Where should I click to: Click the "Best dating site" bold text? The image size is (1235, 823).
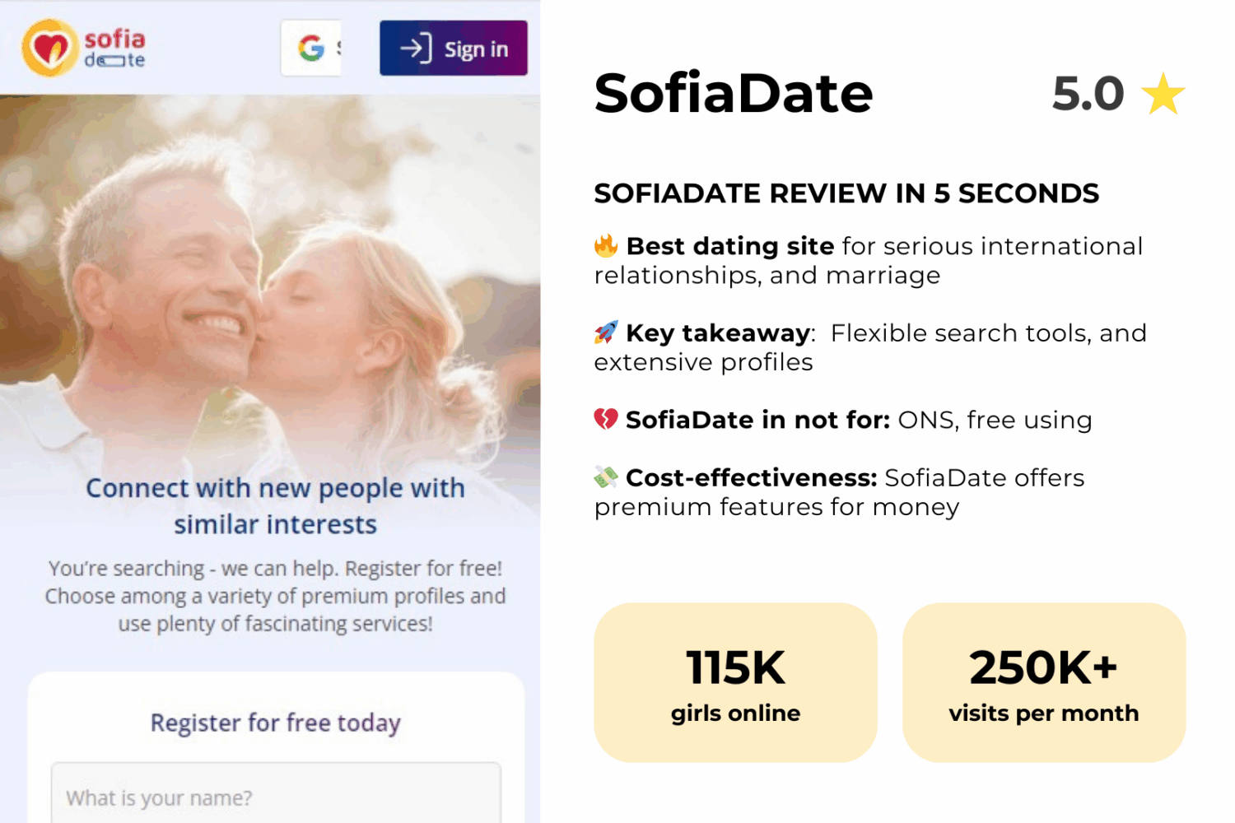[x=730, y=246]
